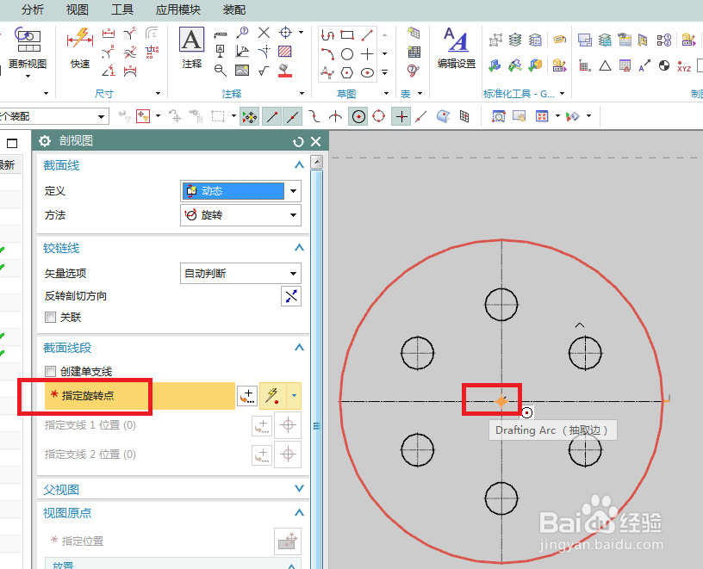Toggle the existing point snap plus
The height and width of the screenshot is (569, 703).
point(401,116)
